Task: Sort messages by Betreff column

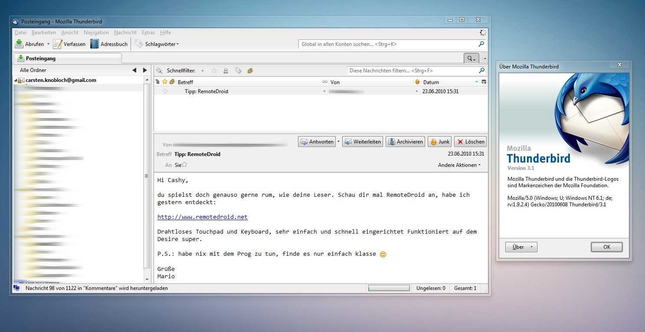Action: click(248, 82)
